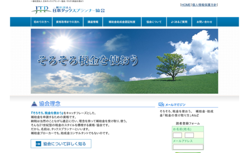Click the JTP association logo
The width and height of the screenshot is (249, 153).
point(68,10)
